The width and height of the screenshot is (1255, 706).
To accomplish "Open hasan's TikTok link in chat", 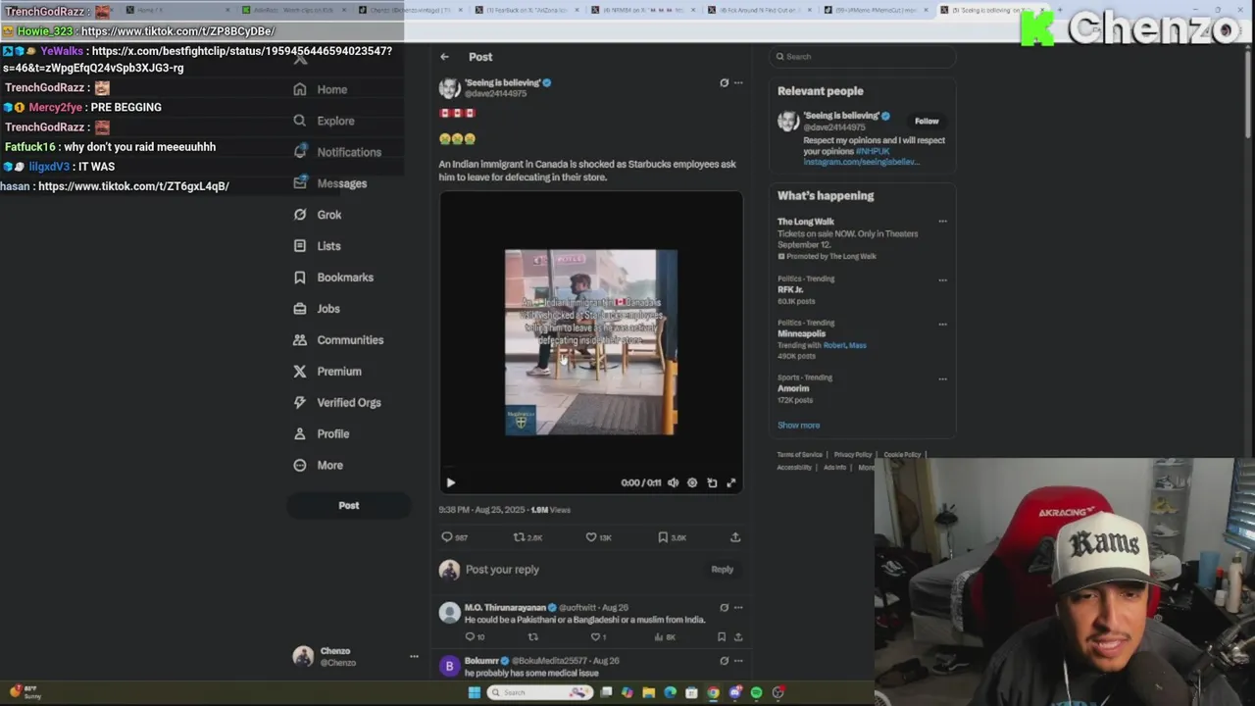I will pos(133,186).
